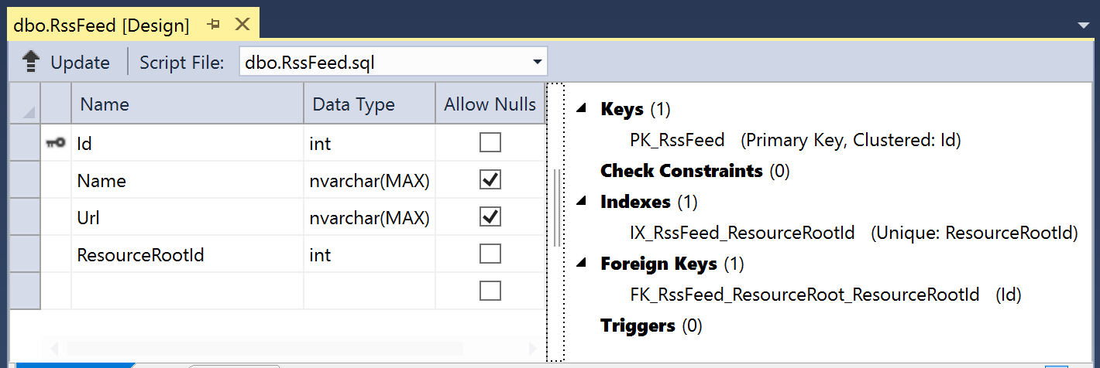Click the empty Name cell in new row
The image size is (1100, 368).
[187, 291]
